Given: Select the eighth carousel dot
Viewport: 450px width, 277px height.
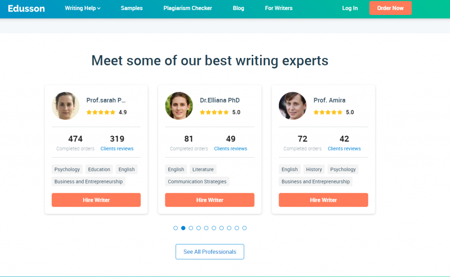Looking at the screenshot, I should (x=229, y=228).
